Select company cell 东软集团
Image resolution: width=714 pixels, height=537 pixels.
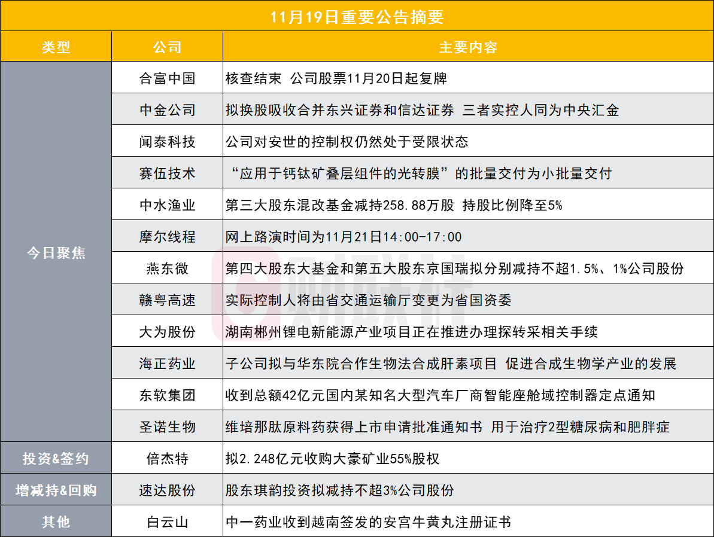(x=167, y=395)
